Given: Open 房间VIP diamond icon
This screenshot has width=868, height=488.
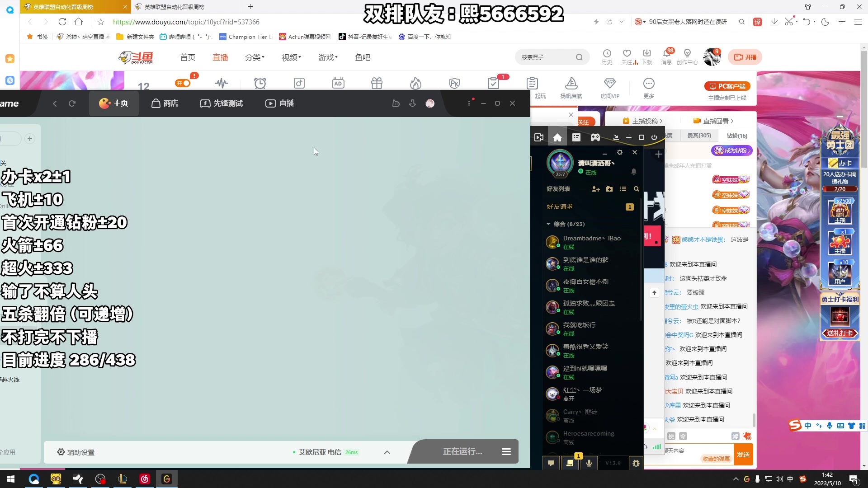Looking at the screenshot, I should (x=610, y=88).
